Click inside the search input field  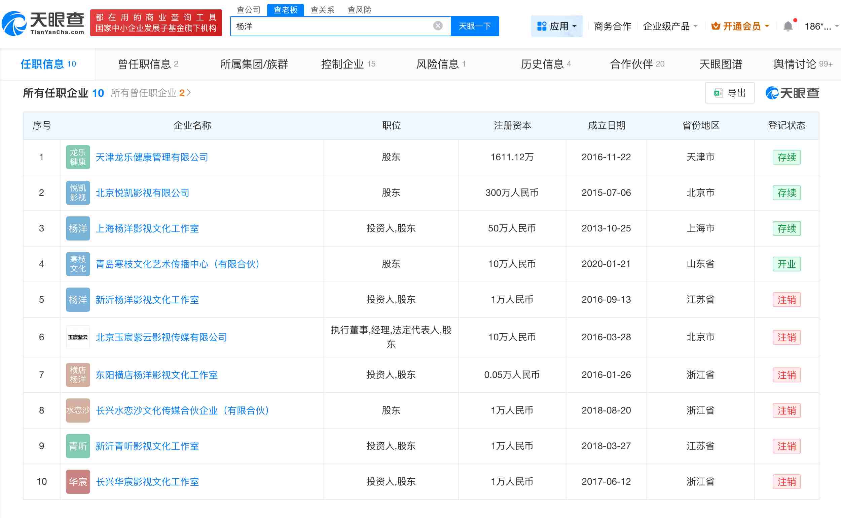coord(326,26)
